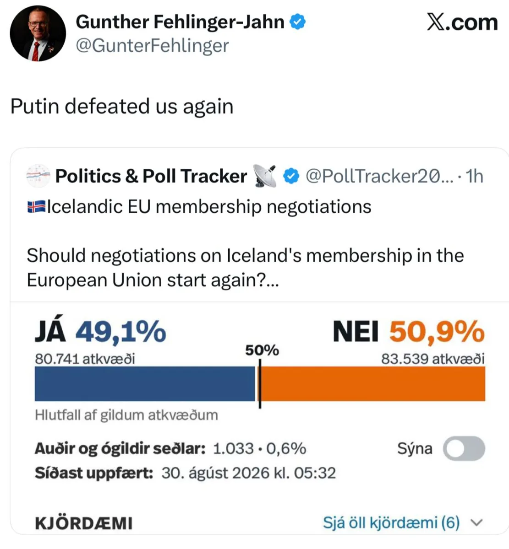Click the Gunther Fehlinger-Jahn display name
Screen dimensions: 509x549
click(180, 22)
